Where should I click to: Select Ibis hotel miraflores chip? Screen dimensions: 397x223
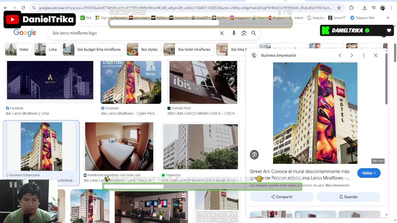[189, 50]
